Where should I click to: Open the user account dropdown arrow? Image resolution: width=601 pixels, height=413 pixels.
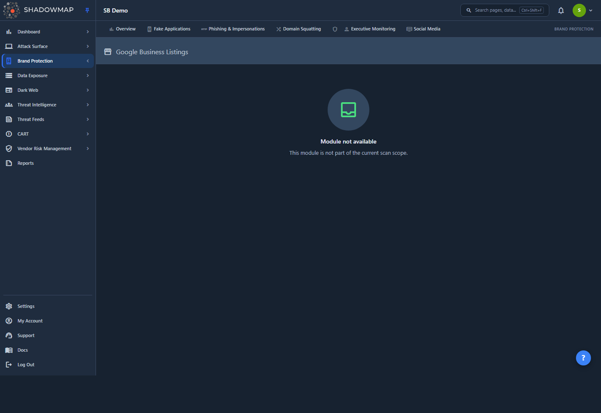coord(591,10)
